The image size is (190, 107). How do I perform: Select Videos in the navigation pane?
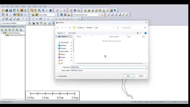[63, 57]
